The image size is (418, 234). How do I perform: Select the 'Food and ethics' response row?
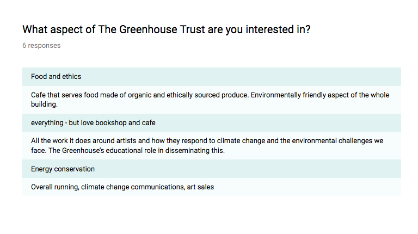212,77
